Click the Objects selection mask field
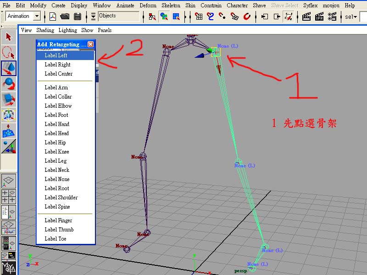Viewport: 367px width, 275px height. [118, 16]
